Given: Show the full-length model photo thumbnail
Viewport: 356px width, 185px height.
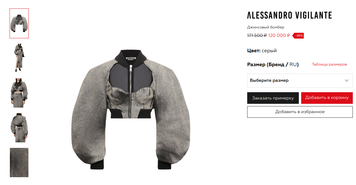Looking at the screenshot, I should coord(19,58).
